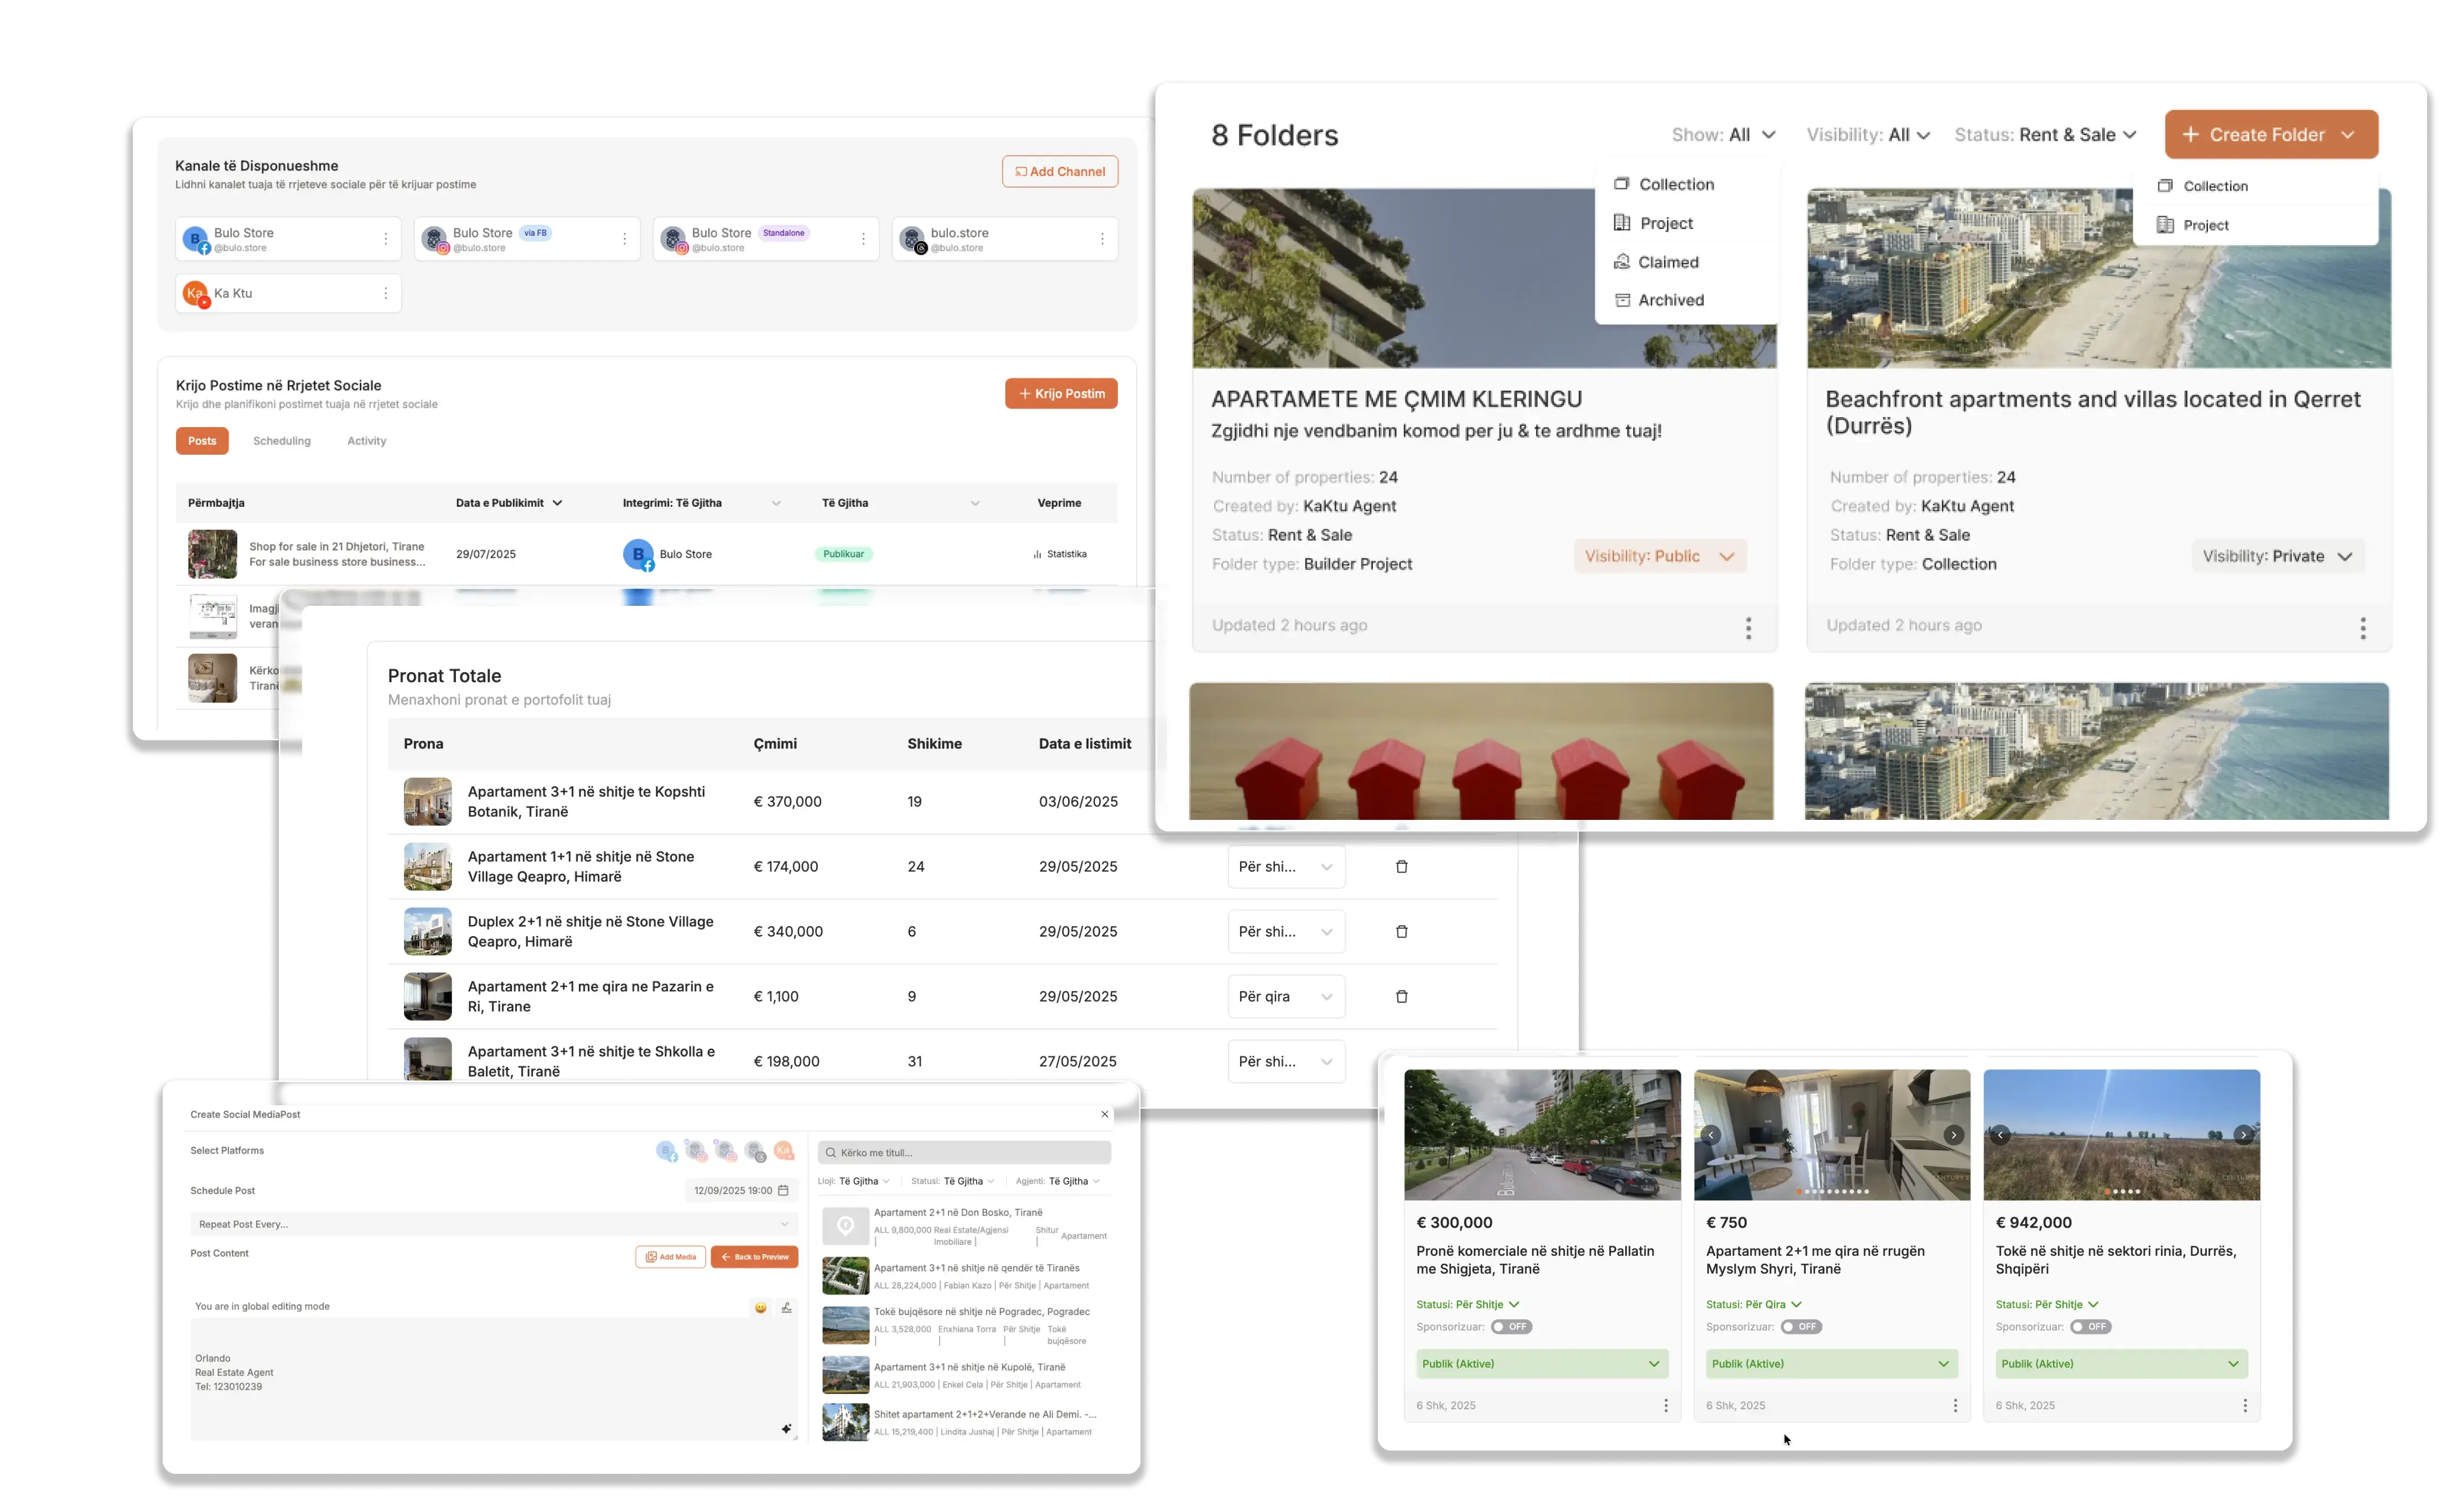Image resolution: width=2452 pixels, height=1512 pixels.
Task: Click the thumbnail of the Shop for sale post
Action: (212, 554)
